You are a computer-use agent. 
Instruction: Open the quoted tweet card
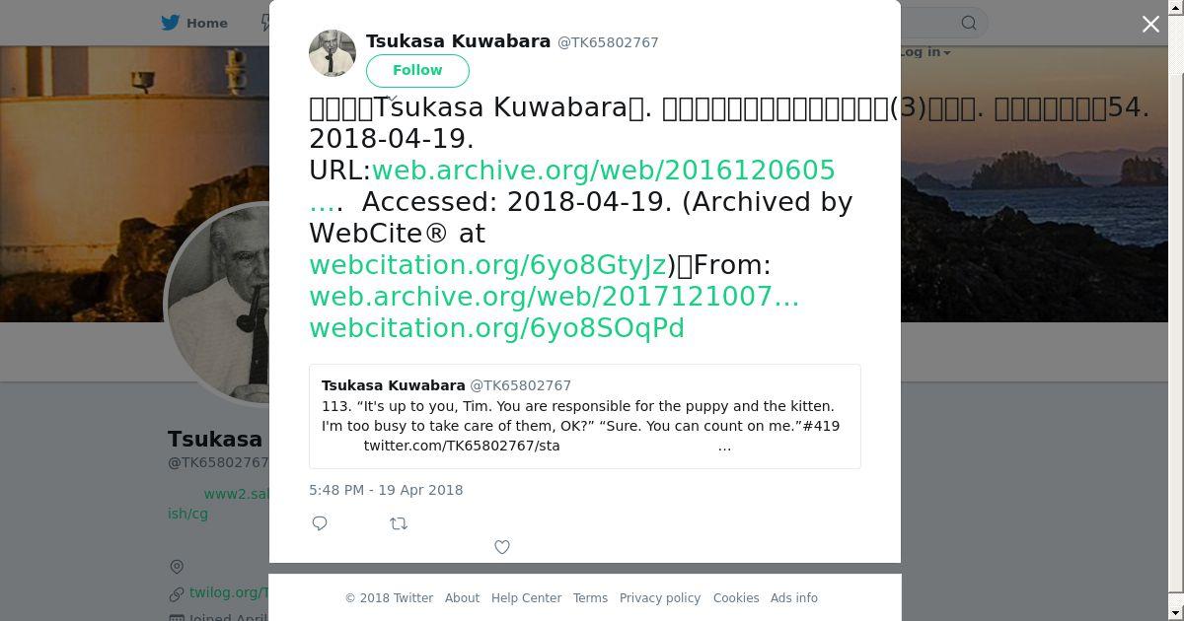(585, 416)
